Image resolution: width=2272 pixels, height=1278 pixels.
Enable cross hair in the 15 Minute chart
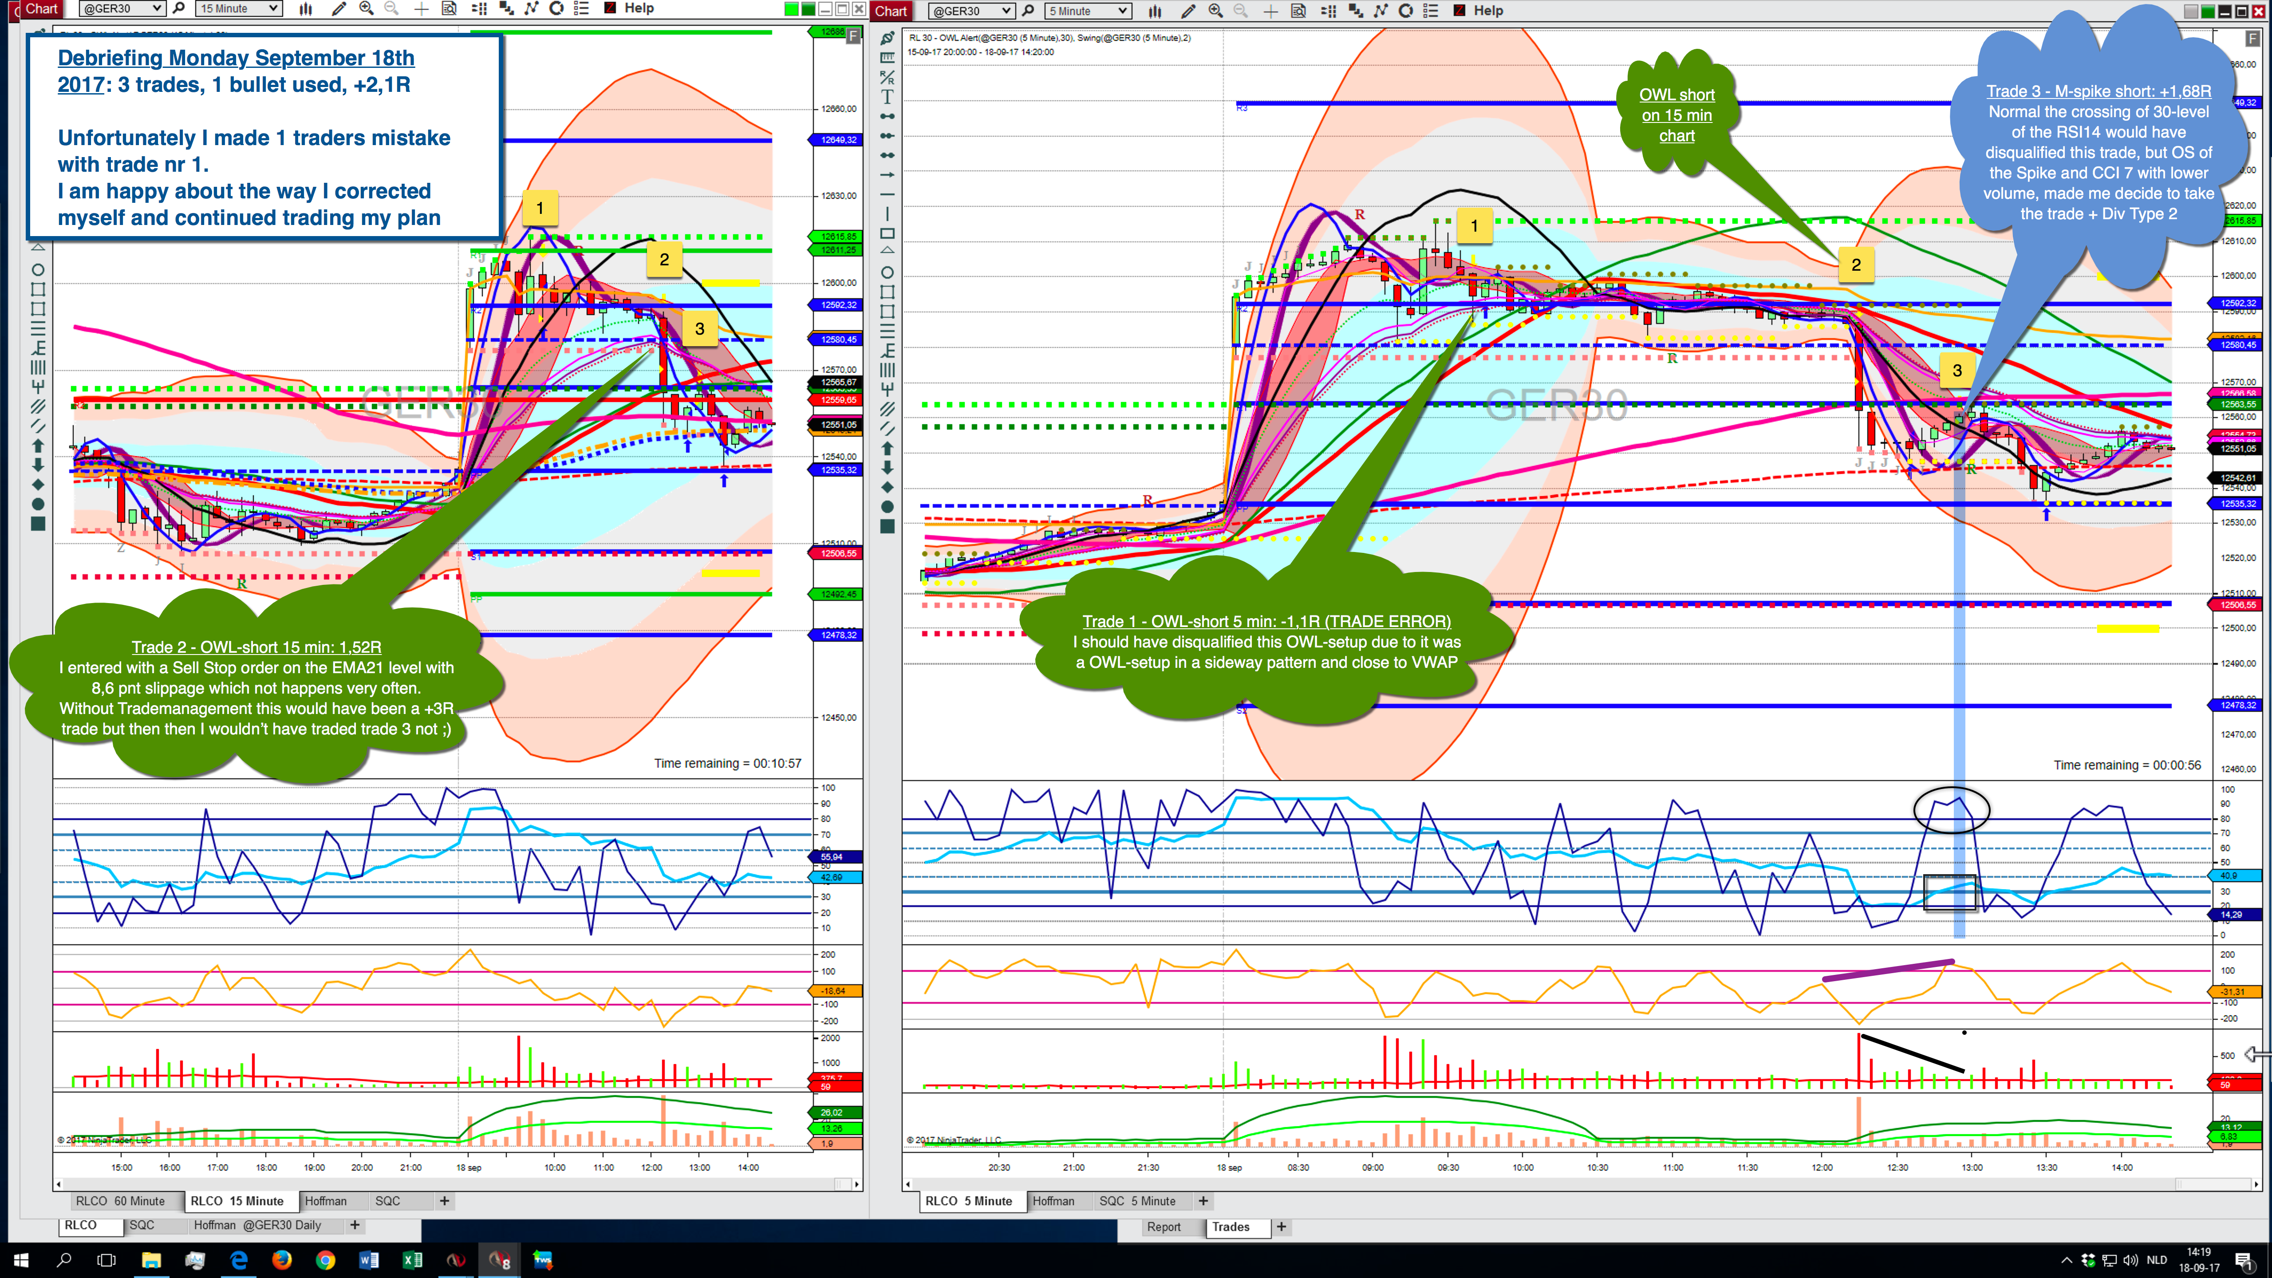[x=422, y=9]
